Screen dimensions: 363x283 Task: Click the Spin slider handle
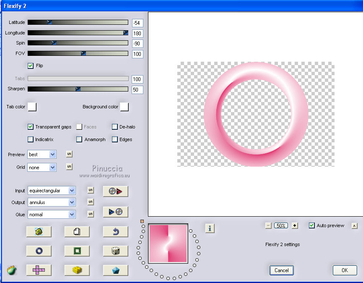54,43
